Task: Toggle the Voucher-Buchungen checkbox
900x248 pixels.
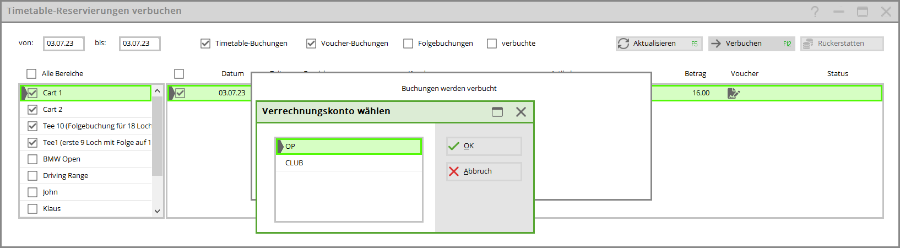Action: [x=311, y=44]
